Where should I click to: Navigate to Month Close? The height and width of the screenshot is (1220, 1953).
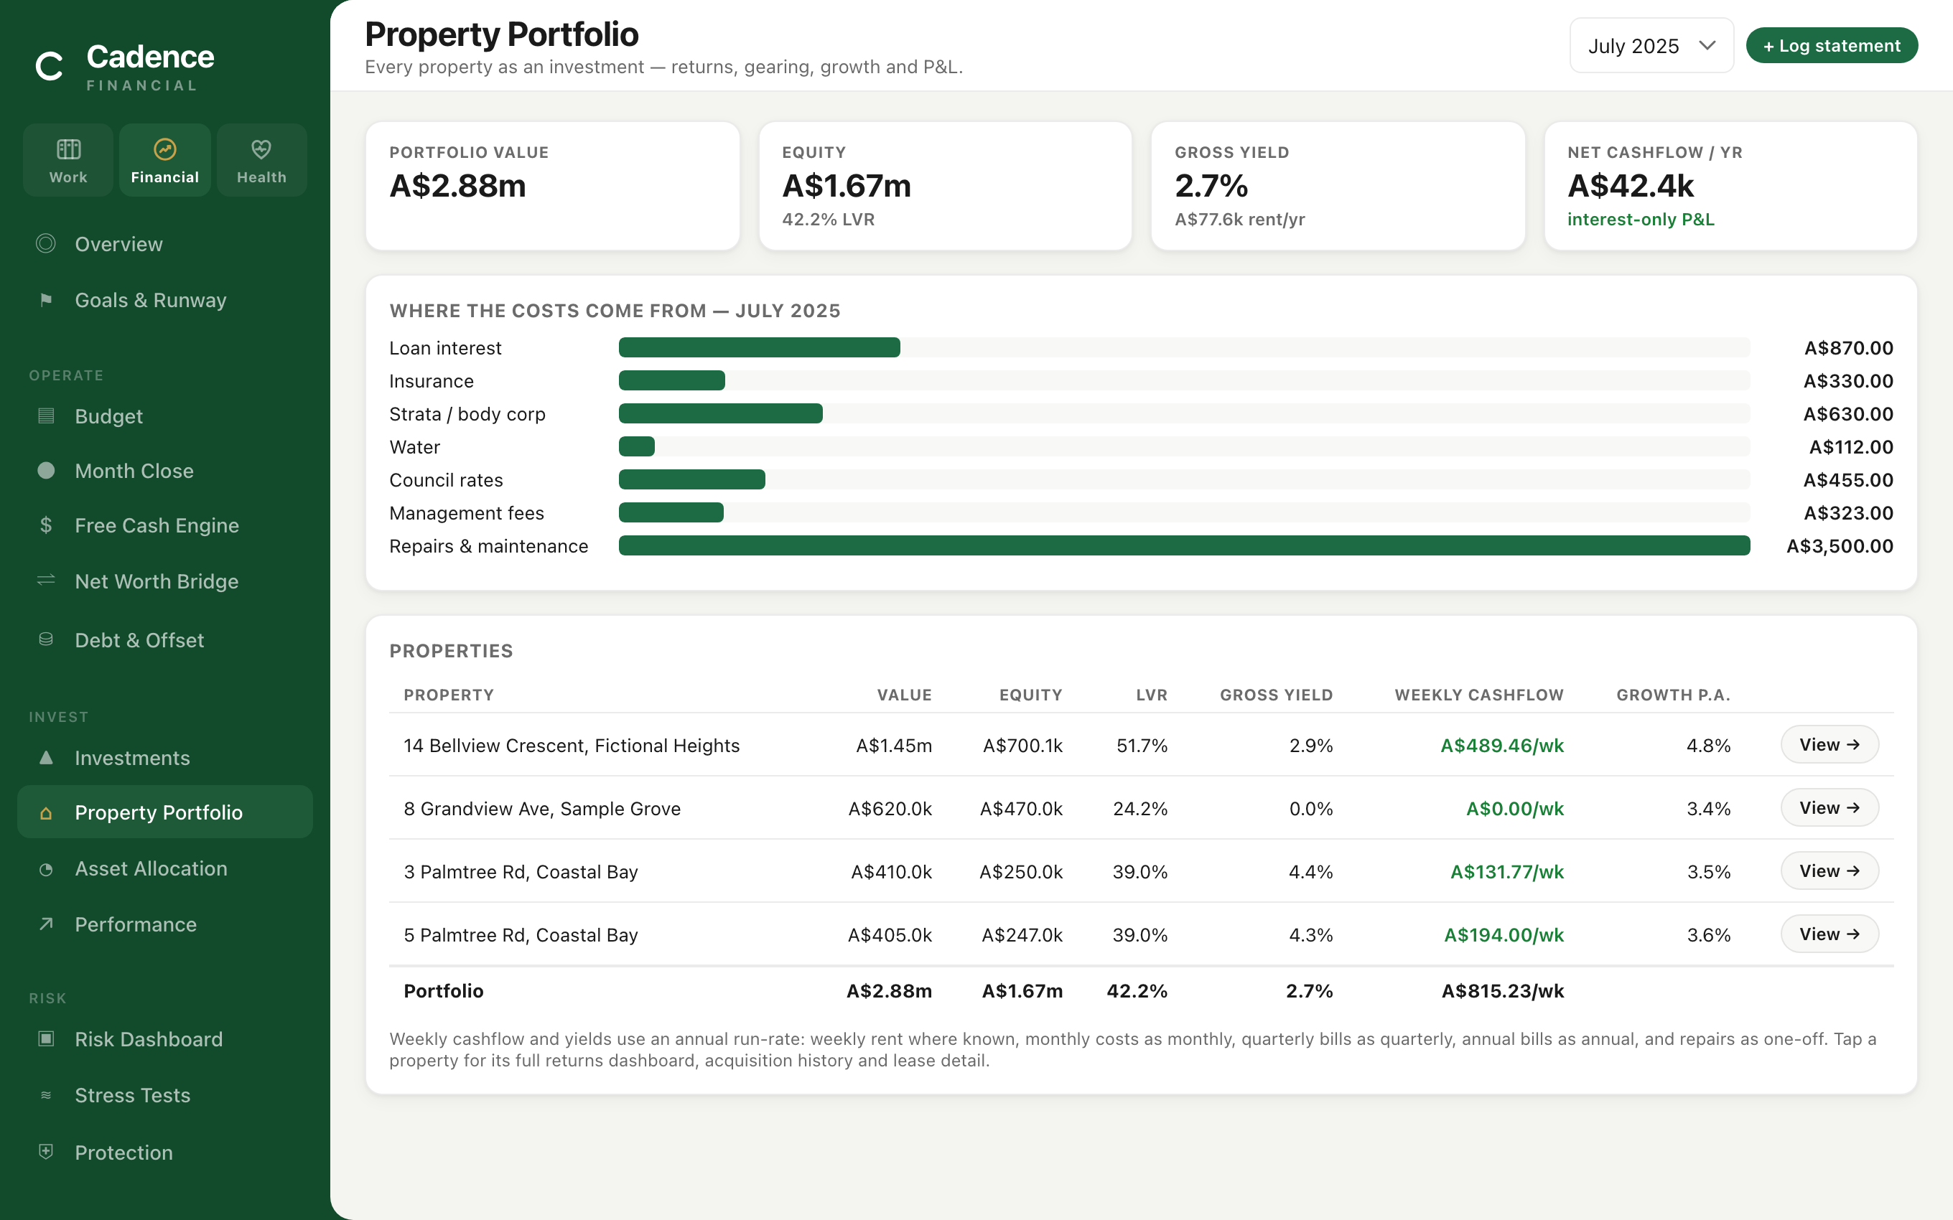click(x=164, y=470)
